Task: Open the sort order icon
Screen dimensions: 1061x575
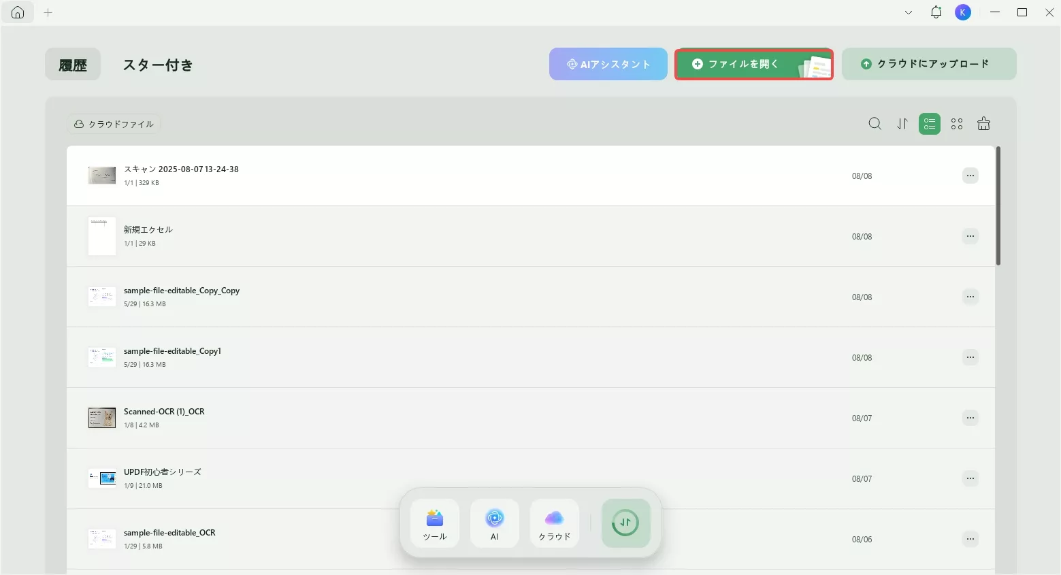Action: (x=902, y=124)
